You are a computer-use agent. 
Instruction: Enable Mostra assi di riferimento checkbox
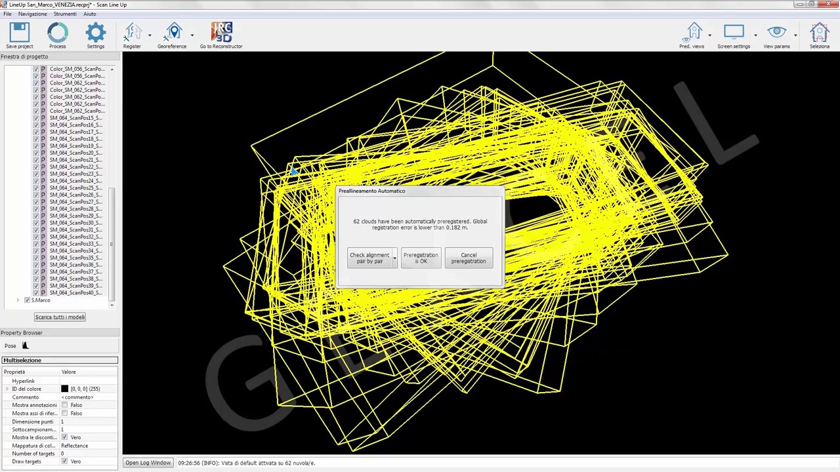[x=64, y=413]
